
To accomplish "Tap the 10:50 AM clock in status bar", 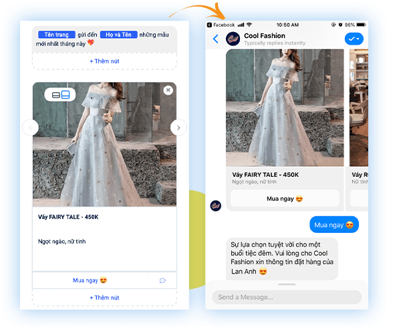I will pos(287,25).
